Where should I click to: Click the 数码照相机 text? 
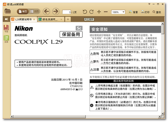[21, 35]
